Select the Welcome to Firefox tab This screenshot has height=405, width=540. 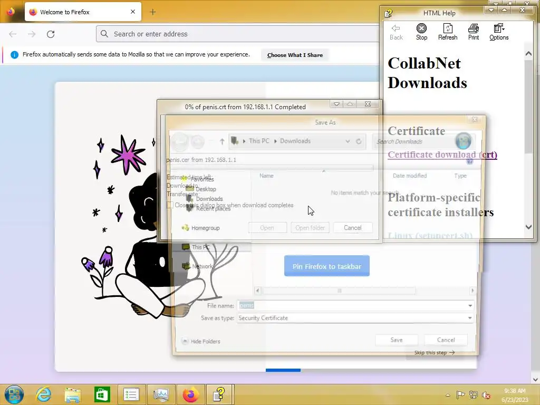tap(83, 12)
